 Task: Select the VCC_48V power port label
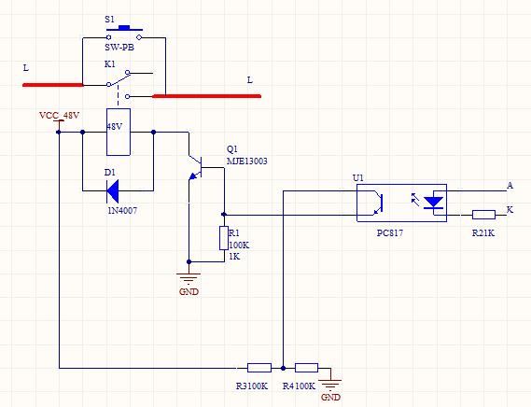[x=60, y=116]
